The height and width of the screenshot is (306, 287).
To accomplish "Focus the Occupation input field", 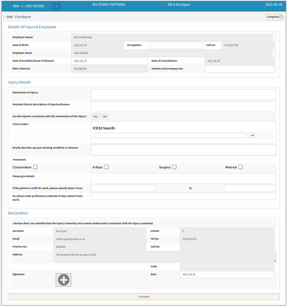I will click(x=176, y=45).
